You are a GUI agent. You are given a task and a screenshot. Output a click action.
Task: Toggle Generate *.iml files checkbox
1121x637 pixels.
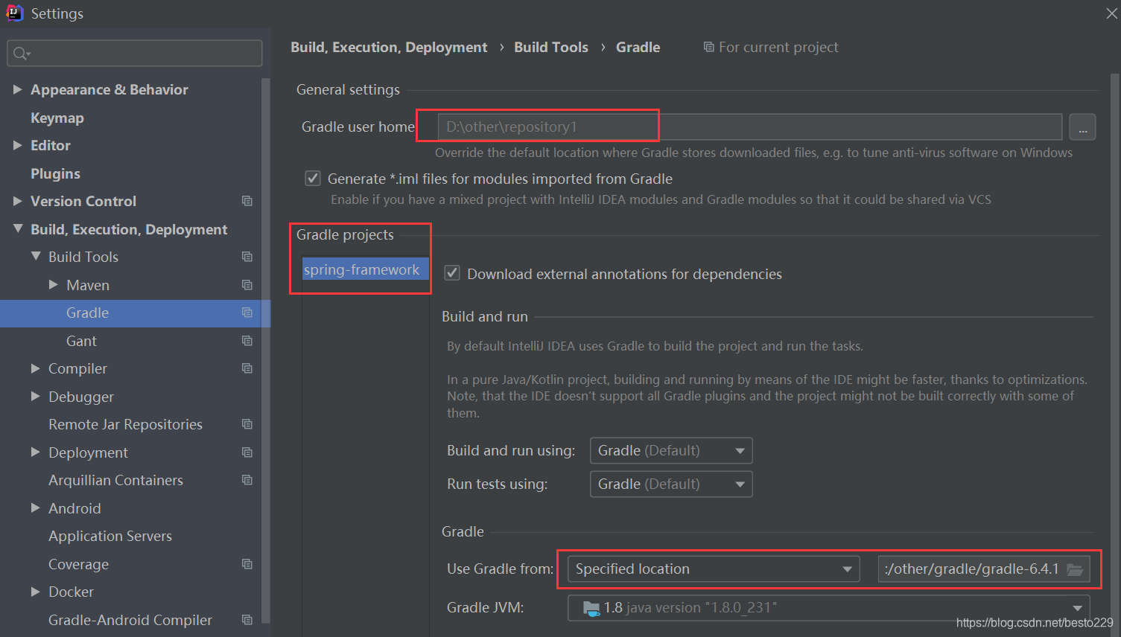[x=313, y=179]
